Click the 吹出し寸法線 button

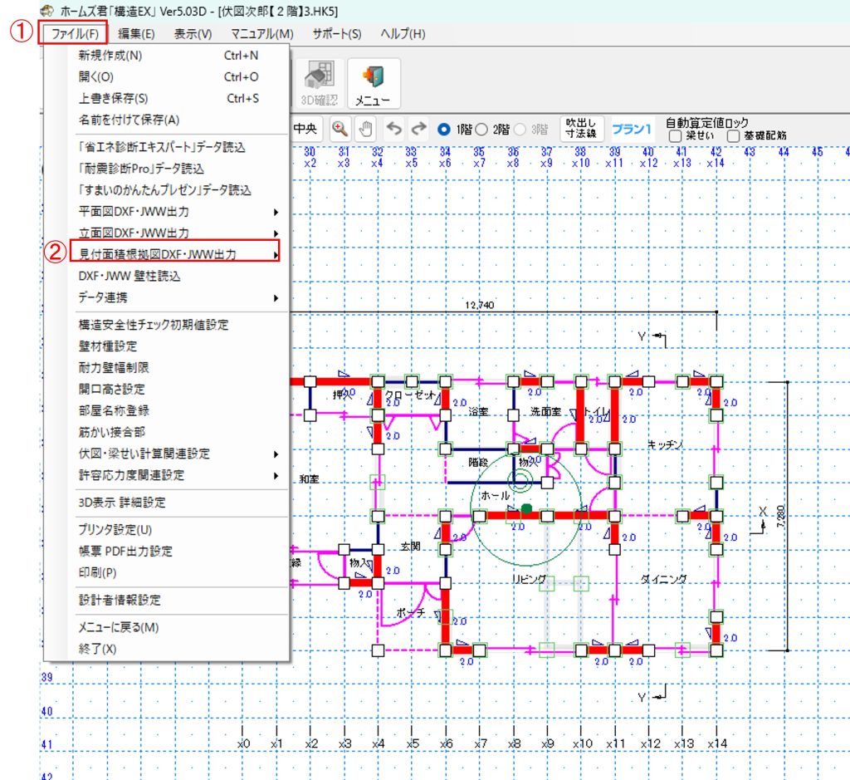582,129
